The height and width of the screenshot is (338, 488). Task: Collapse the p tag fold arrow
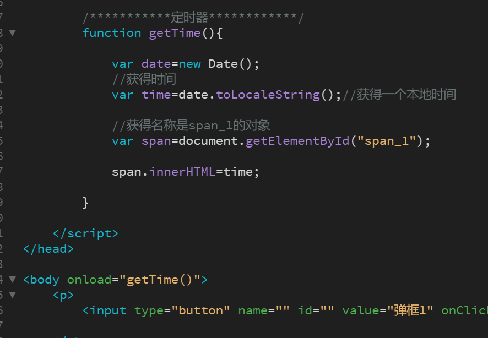(13, 295)
